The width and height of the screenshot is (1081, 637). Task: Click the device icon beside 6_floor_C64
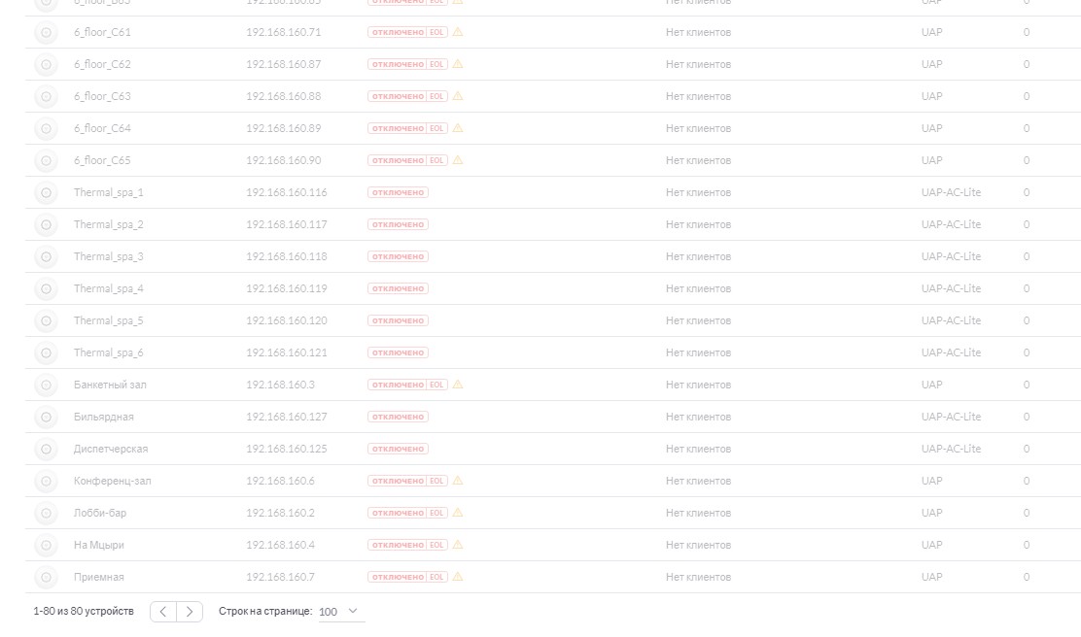point(47,129)
